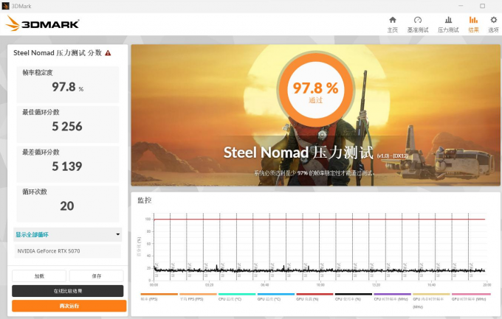Viewport: 502px width, 319px height.
Task: Toggle the GPU 负载 (%) legend item
Action: [x=314, y=297]
